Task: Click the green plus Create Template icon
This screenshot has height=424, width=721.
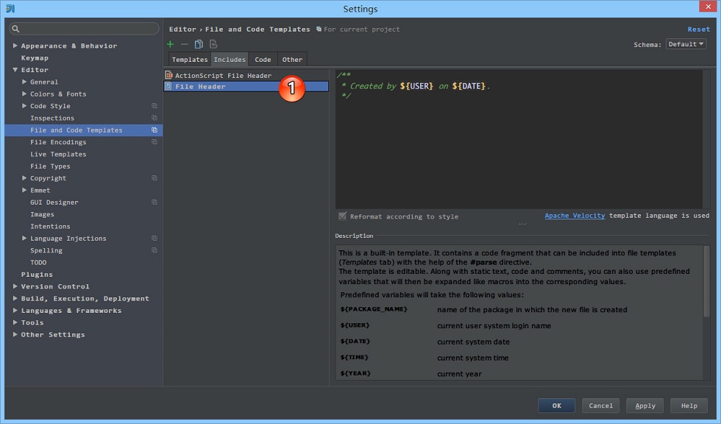Action: [170, 44]
